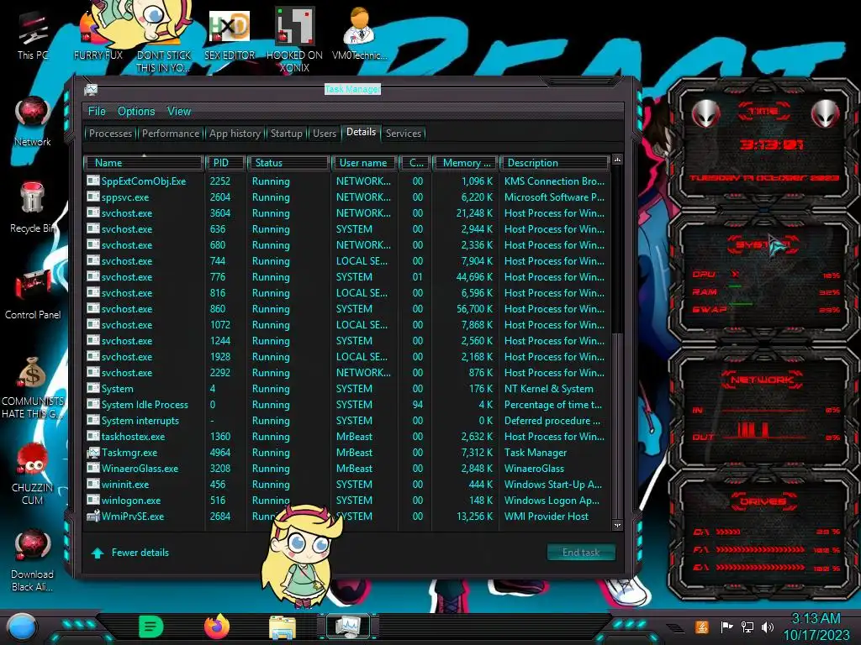This screenshot has height=645, width=861.
Task: Sort by the Name column header
Action: 144,163
